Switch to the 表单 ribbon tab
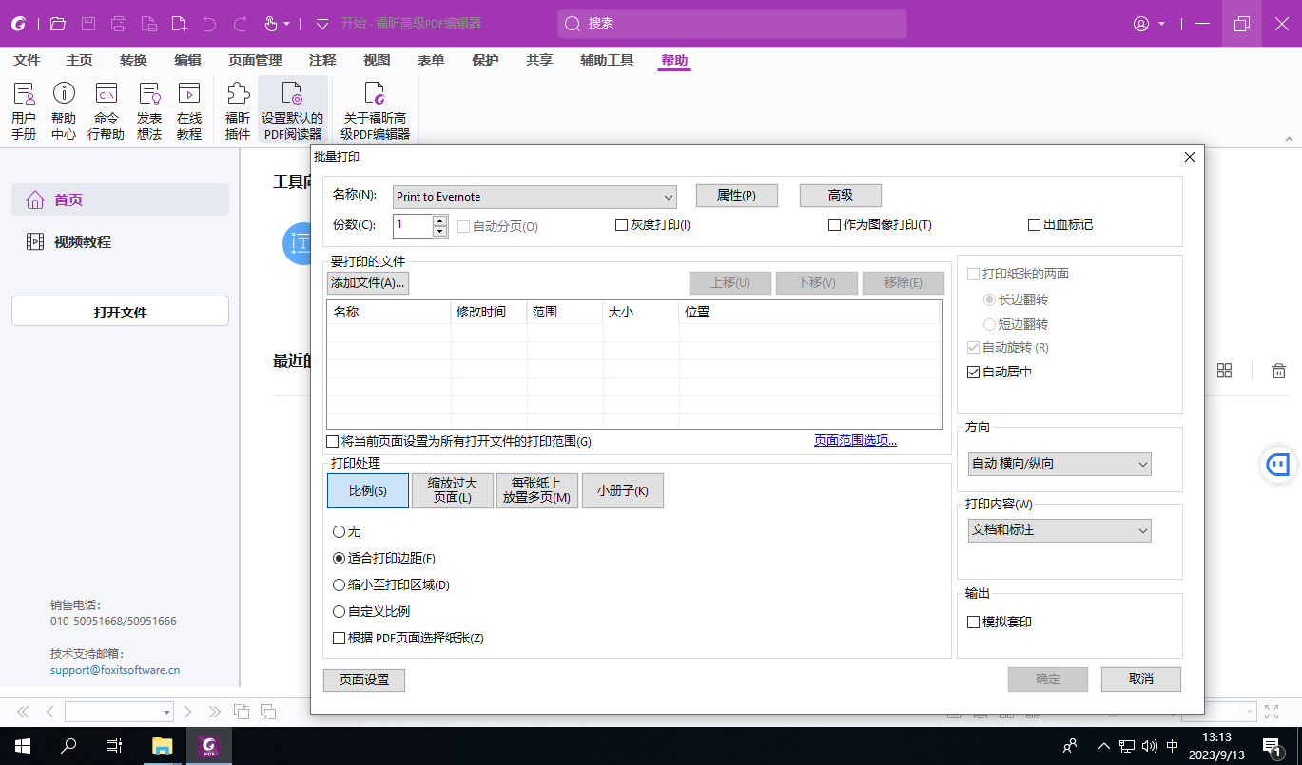 431,59
